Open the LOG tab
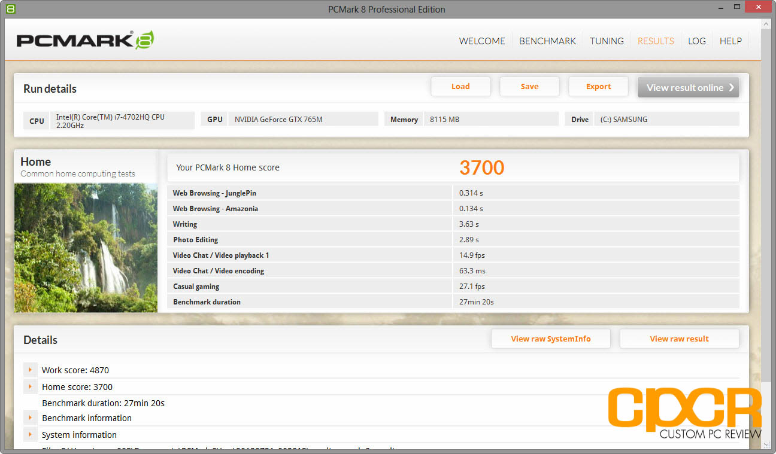This screenshot has height=454, width=776. [x=696, y=41]
